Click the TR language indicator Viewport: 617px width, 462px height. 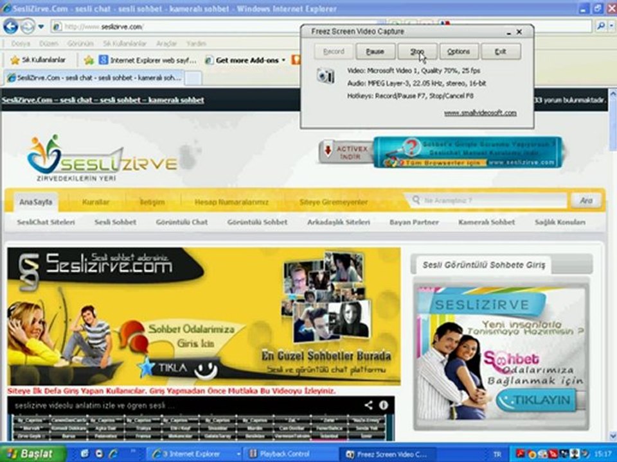pos(497,454)
